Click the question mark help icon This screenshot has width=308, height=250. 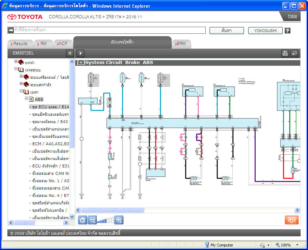click(x=288, y=31)
